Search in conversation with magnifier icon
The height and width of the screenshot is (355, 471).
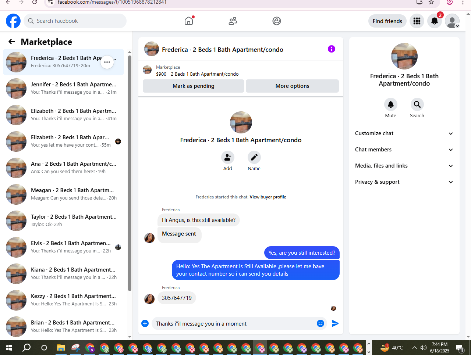coord(417,104)
